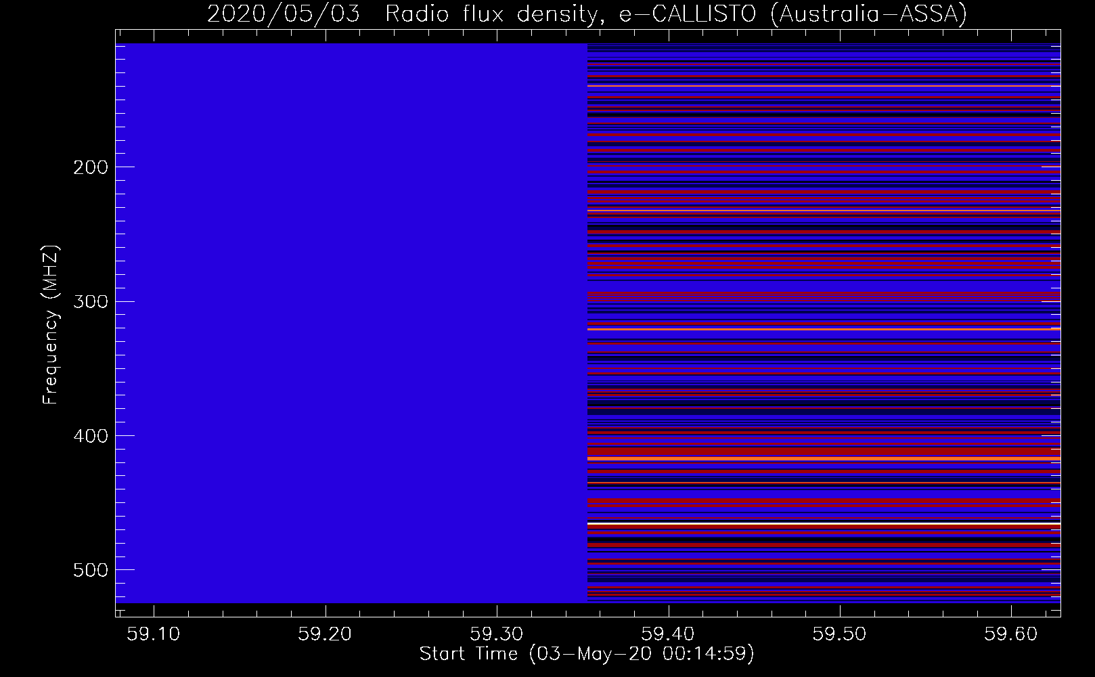Click the 300 frequency tick label
This screenshot has width=1095, height=677.
point(90,301)
